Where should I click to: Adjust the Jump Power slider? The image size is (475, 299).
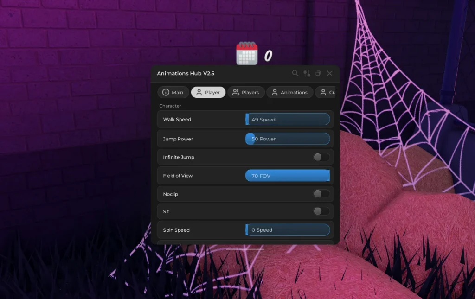tap(288, 139)
